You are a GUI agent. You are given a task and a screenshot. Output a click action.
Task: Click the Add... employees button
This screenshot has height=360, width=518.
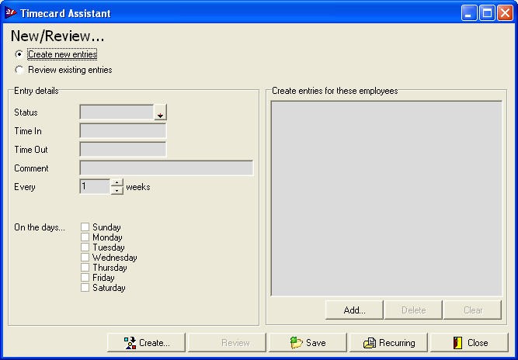click(354, 310)
